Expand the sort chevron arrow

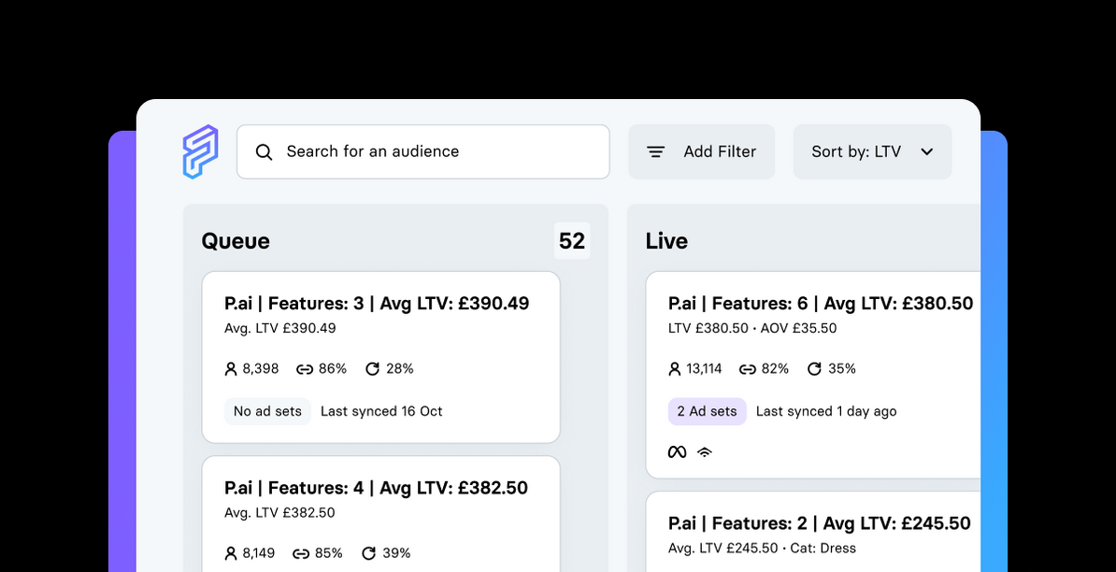pyautogui.click(x=927, y=151)
